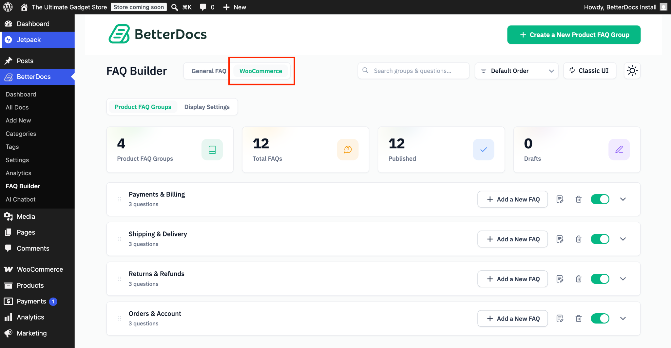Switch to the General FAQ tab

click(x=209, y=71)
